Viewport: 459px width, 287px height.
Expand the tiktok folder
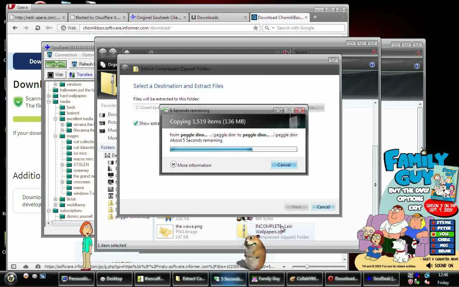pos(56,199)
